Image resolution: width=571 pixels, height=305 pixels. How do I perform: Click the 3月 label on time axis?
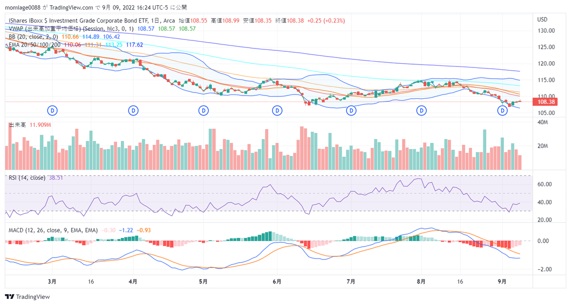click(52, 281)
